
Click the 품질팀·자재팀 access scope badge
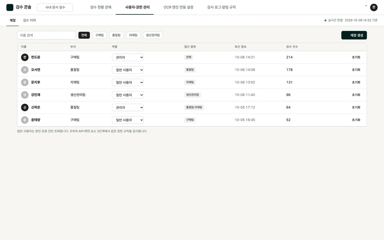click(194, 108)
